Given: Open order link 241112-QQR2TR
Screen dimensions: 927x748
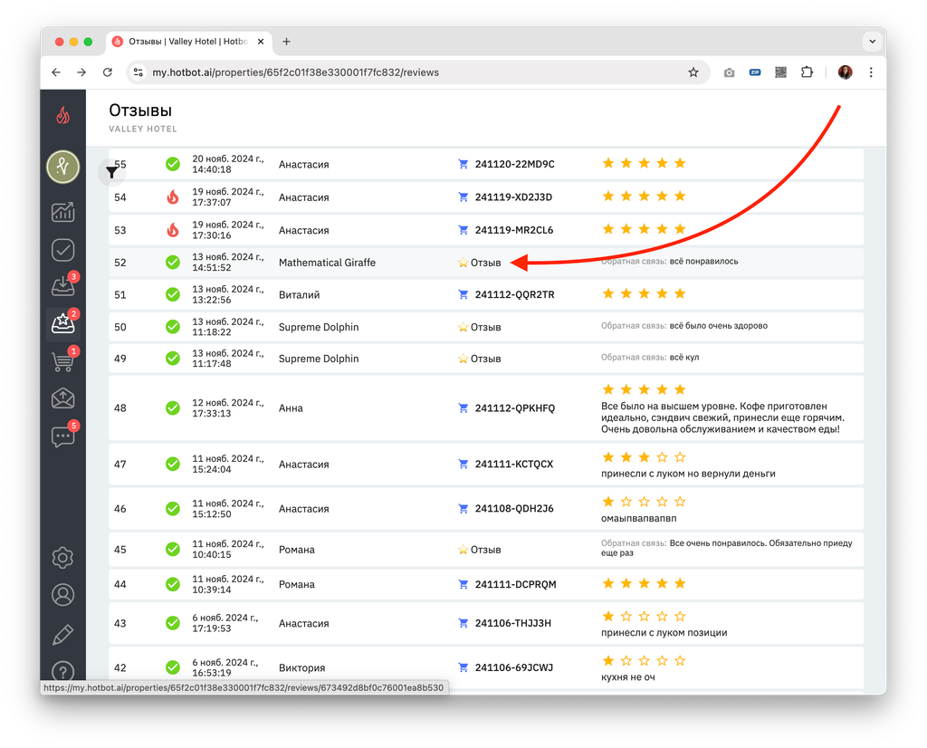Looking at the screenshot, I should [514, 294].
